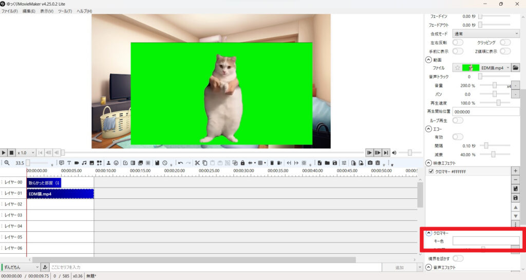This screenshot has height=280, width=526.
Task: Click the 音量 slider handle
Action: coord(495,85)
